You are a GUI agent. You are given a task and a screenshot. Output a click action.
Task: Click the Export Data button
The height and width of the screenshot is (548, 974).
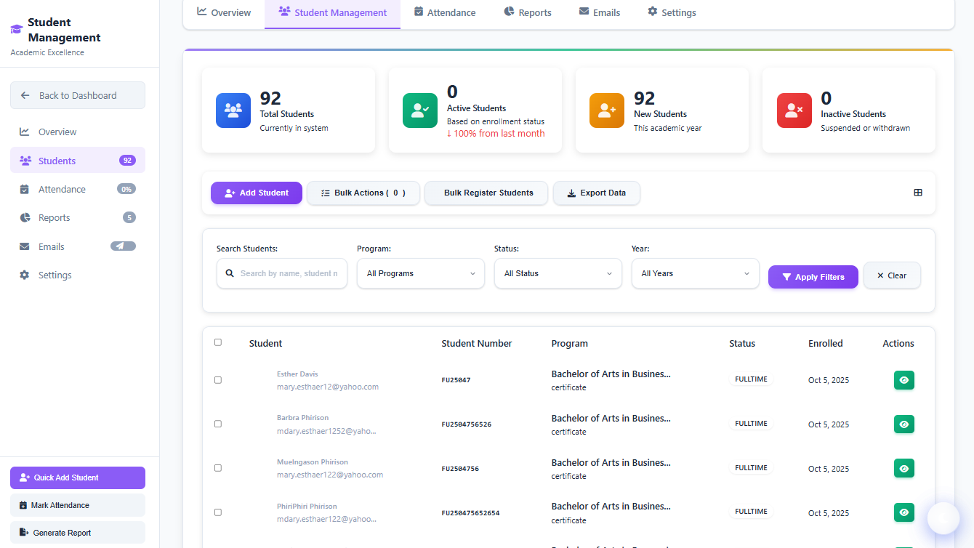[x=596, y=193]
